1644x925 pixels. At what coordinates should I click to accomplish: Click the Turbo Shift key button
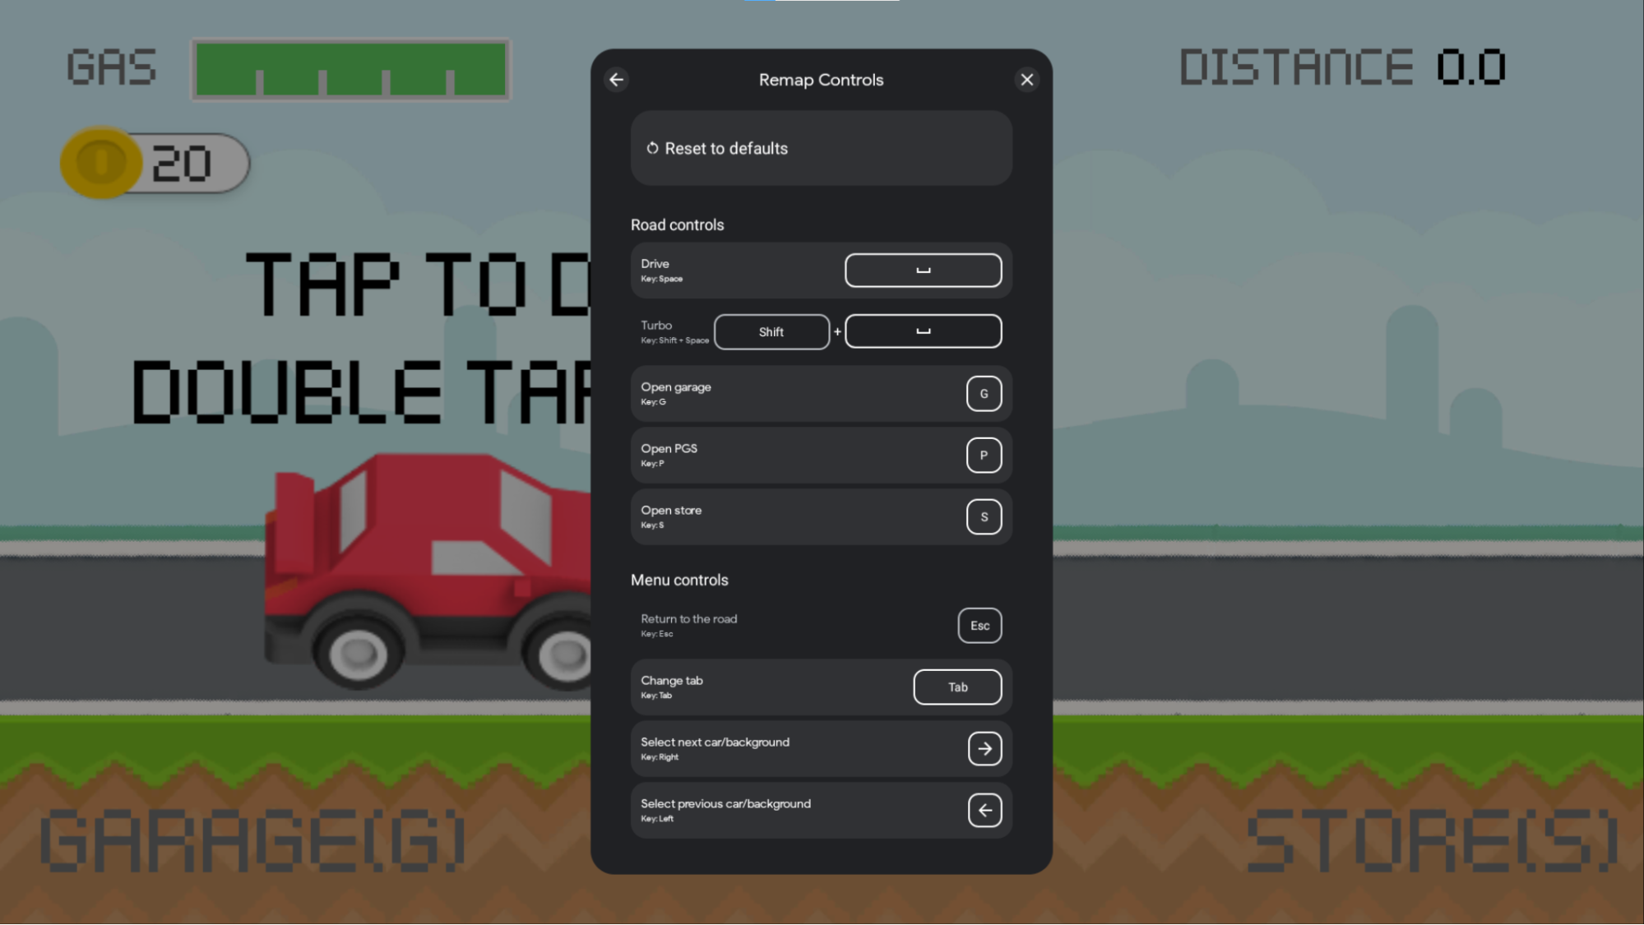[x=771, y=332]
